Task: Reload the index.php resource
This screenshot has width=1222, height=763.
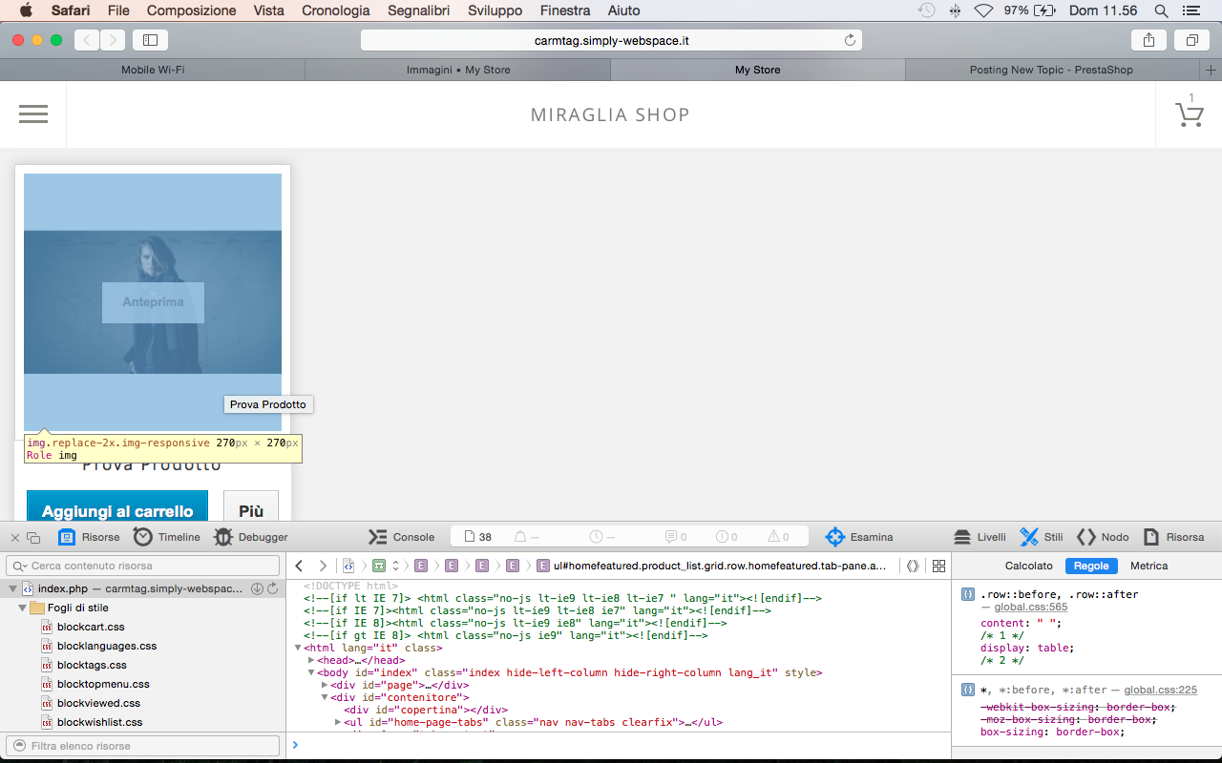Action: point(272,589)
